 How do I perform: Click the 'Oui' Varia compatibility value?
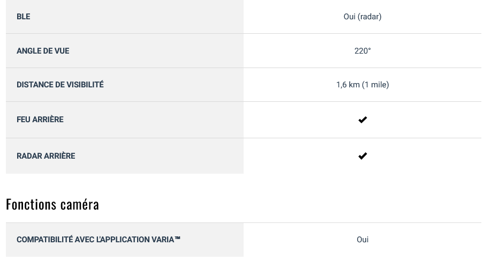[362, 240]
